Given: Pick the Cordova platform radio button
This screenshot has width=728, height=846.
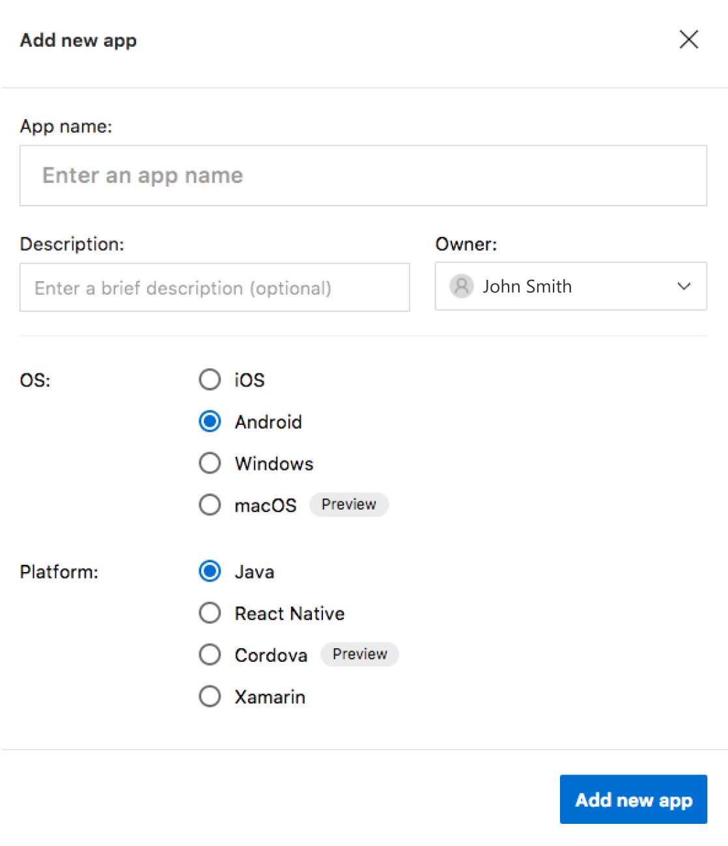Looking at the screenshot, I should (210, 655).
